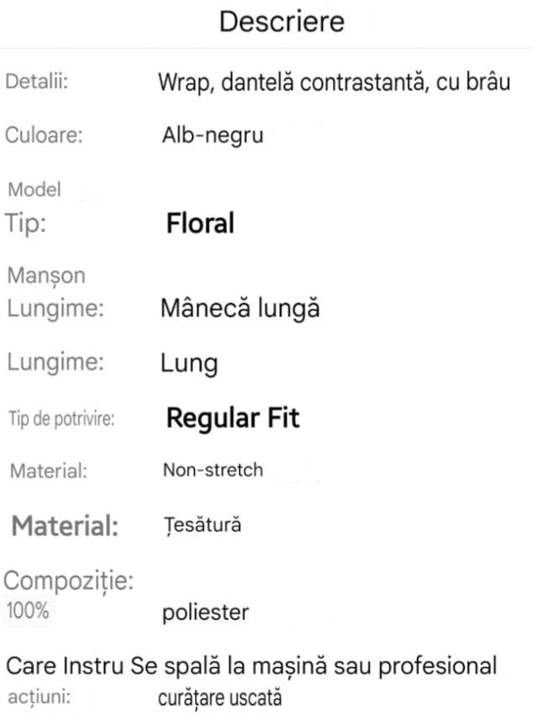Click the Lung length value

[x=189, y=363]
